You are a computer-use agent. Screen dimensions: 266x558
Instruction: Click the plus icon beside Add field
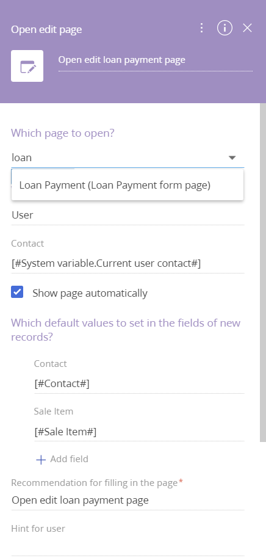[x=41, y=460]
